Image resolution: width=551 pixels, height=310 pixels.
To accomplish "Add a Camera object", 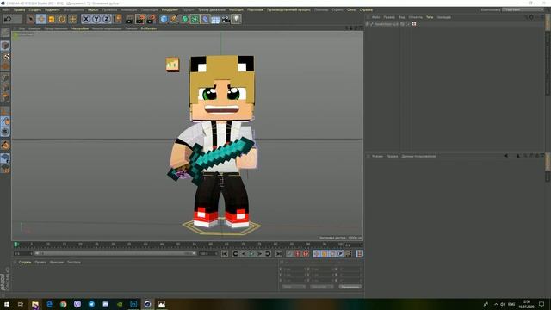I will [x=226, y=19].
